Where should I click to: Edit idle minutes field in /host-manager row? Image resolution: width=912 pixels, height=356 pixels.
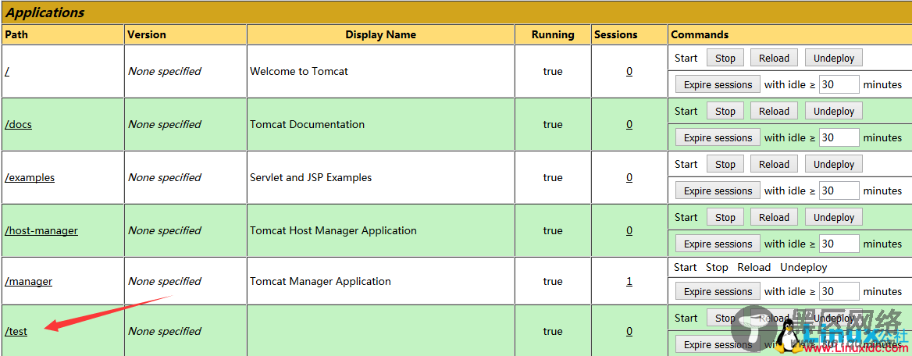(839, 244)
